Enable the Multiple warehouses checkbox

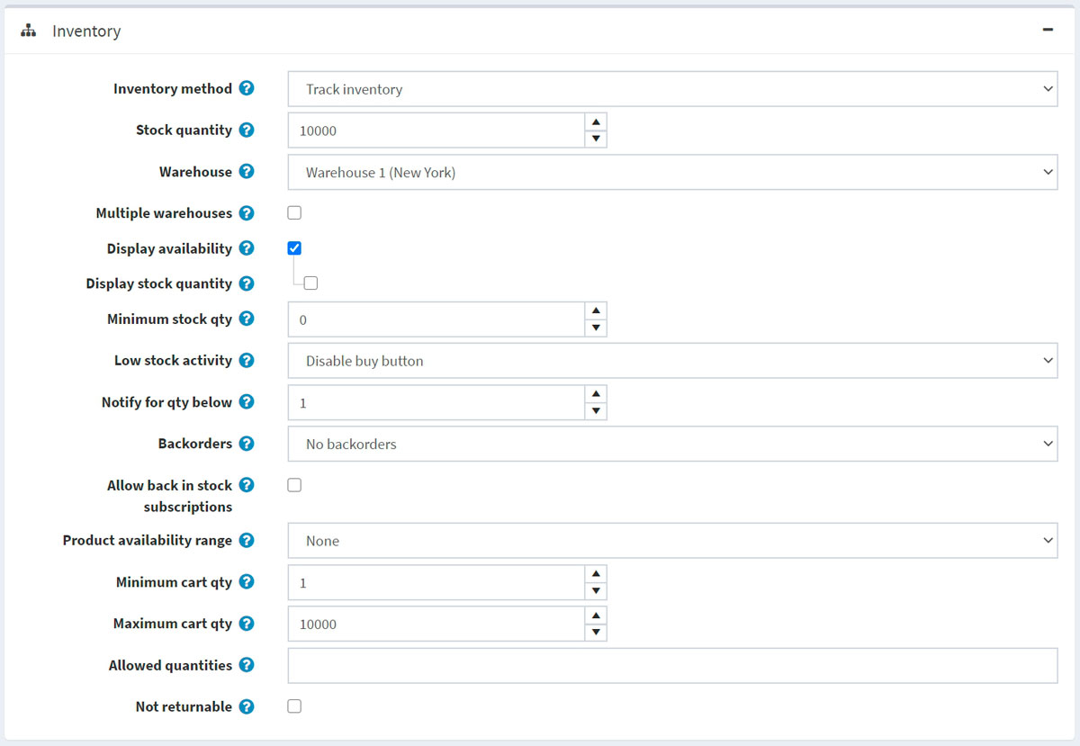coord(294,213)
